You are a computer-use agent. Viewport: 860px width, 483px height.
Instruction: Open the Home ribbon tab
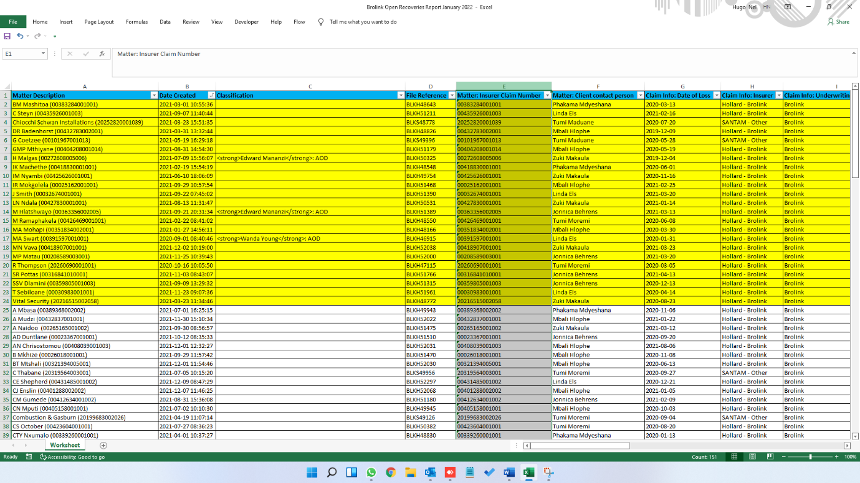click(x=40, y=22)
